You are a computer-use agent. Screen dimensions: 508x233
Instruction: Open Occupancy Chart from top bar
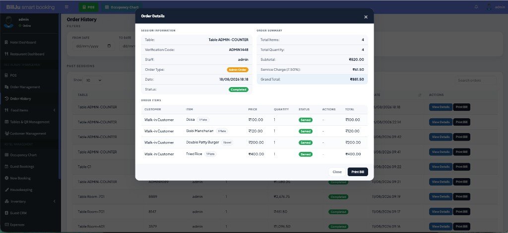point(122,7)
